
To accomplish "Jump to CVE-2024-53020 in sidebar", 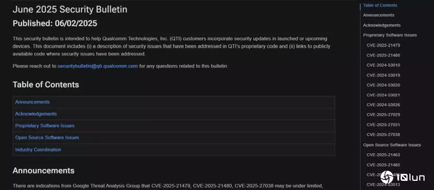I will tap(383, 85).
